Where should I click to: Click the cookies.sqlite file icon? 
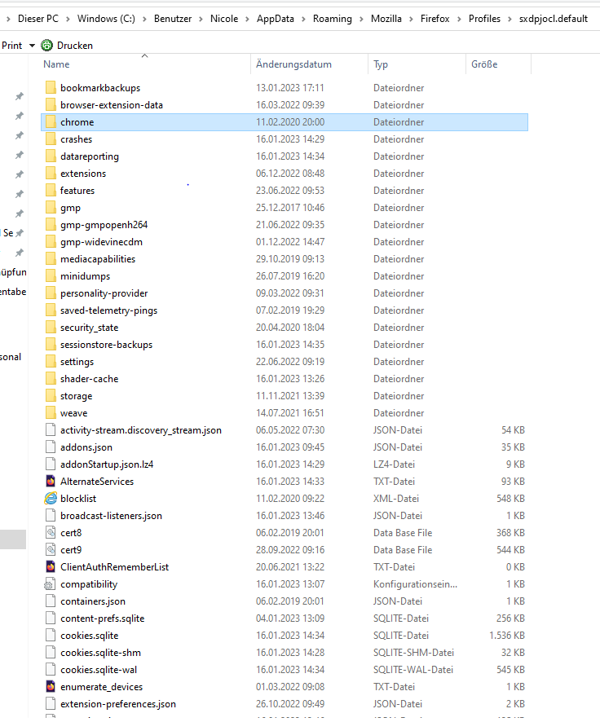pyautogui.click(x=51, y=635)
